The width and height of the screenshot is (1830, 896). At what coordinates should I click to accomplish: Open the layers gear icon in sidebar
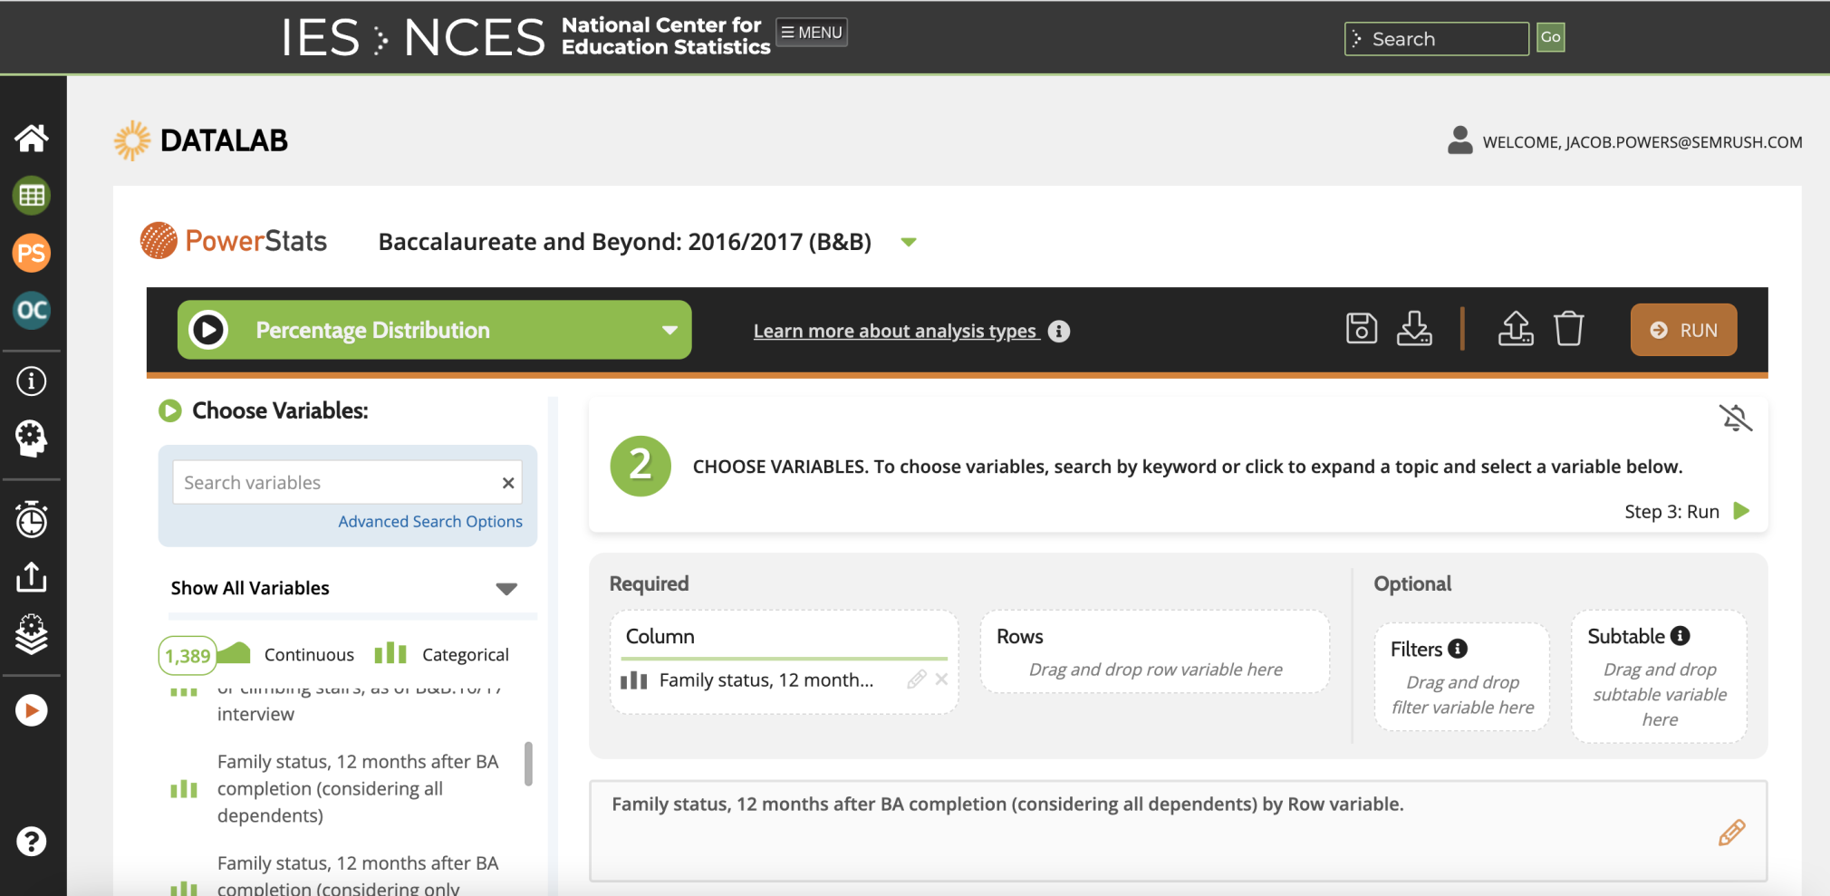(32, 634)
